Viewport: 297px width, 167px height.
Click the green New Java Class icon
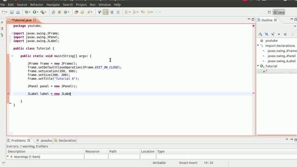click(x=65, y=12)
